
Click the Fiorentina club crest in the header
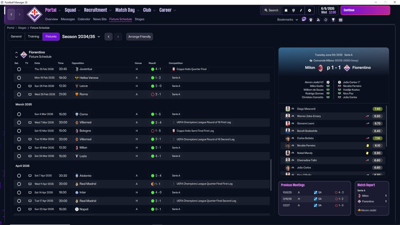pos(34,14)
